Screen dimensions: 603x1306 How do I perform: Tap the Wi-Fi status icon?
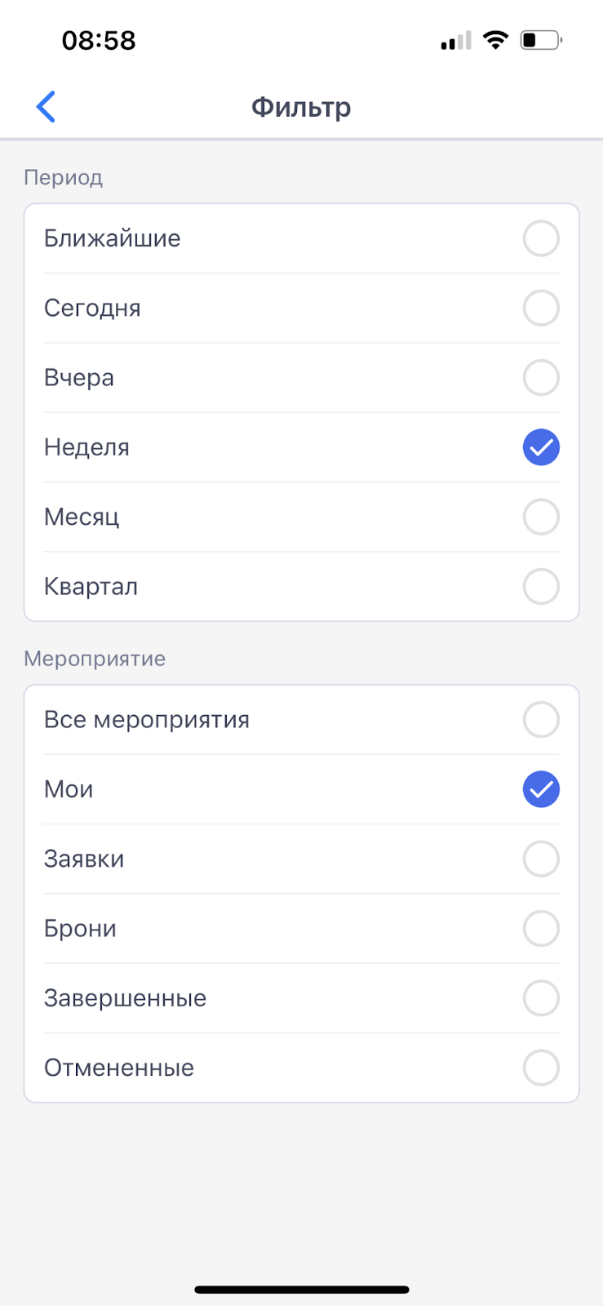click(x=495, y=40)
